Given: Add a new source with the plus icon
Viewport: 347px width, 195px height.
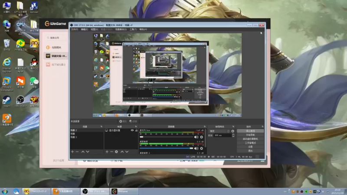Looking at the screenshot, I should (x=107, y=152).
